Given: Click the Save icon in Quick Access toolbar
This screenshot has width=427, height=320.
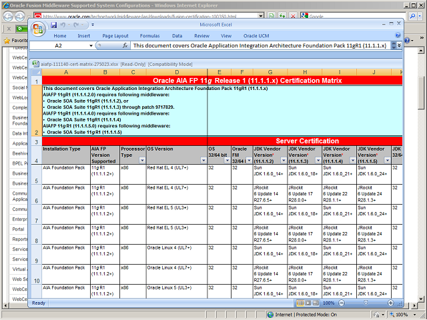Looking at the screenshot, I should (52, 25).
